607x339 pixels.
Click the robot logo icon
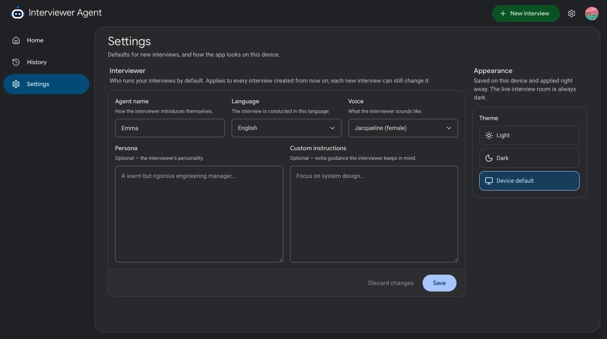click(17, 13)
